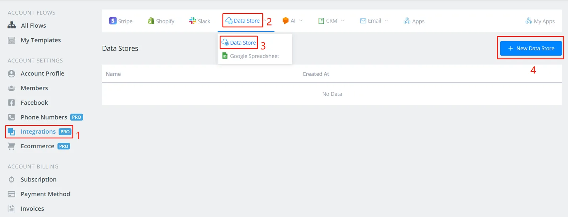This screenshot has width=568, height=217.
Task: Open Phone Numbers settings via phone icon
Action: [x=11, y=117]
